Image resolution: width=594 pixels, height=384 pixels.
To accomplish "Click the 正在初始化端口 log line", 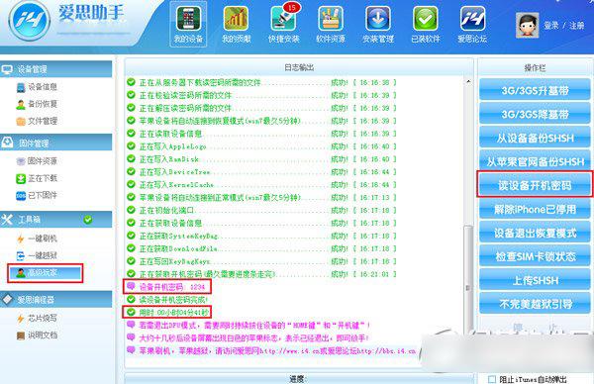I will pyautogui.click(x=261, y=210).
